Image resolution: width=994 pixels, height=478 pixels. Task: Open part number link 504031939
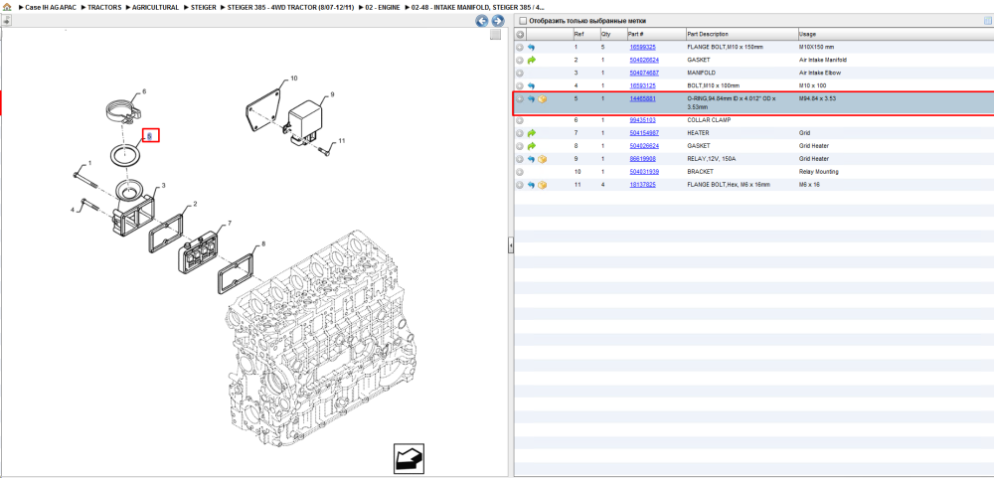tap(643, 172)
